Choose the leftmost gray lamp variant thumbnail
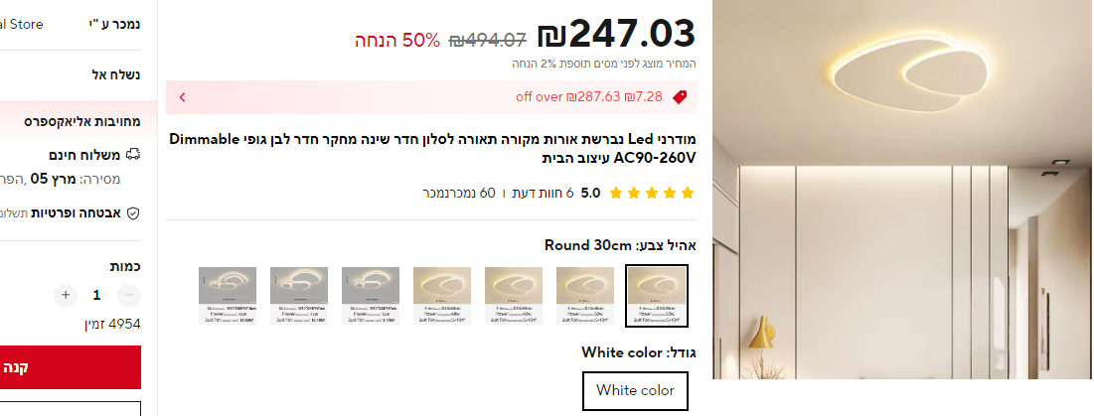Screen dimensions: 1094x416 tap(228, 296)
